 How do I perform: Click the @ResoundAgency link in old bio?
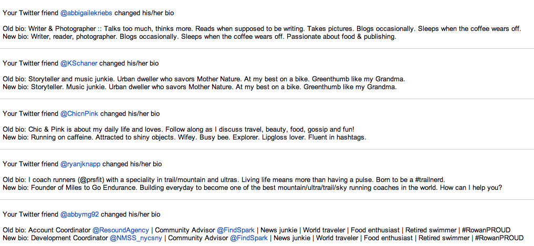click(x=121, y=230)
